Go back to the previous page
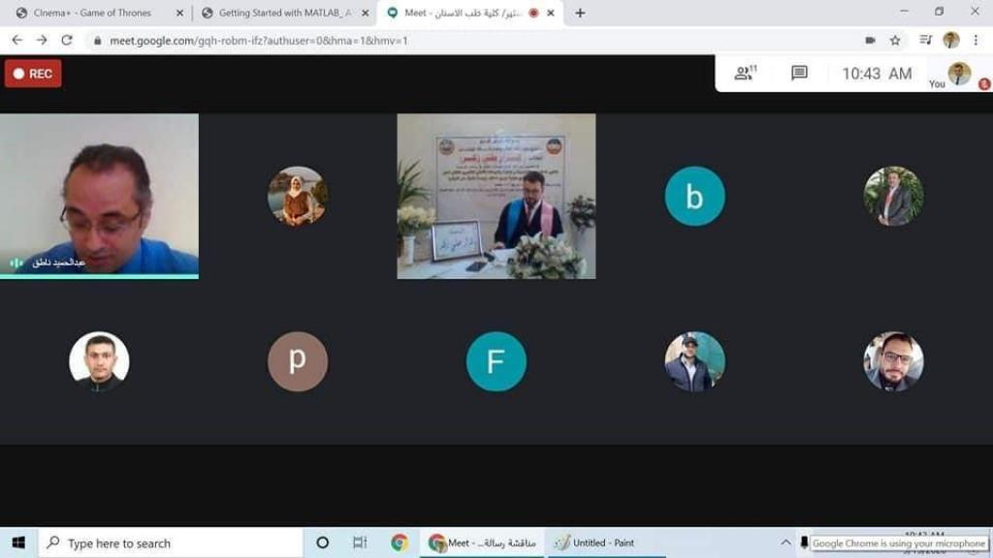Image resolution: width=993 pixels, height=558 pixels. click(x=16, y=41)
